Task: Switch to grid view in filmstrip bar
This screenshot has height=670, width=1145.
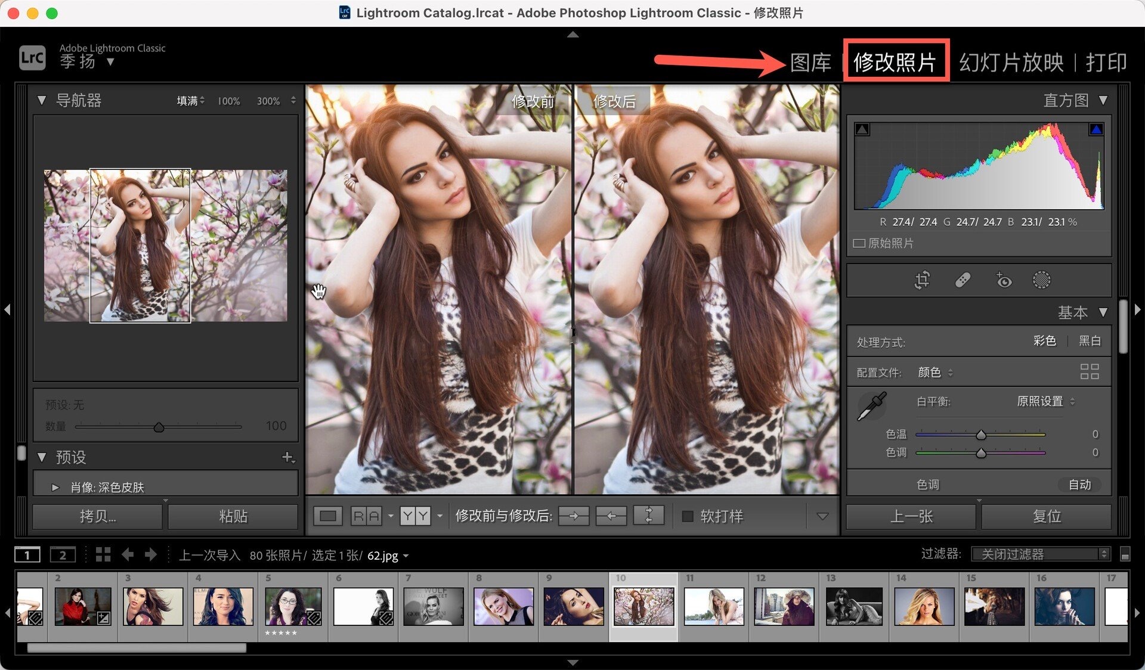Action: coord(103,555)
